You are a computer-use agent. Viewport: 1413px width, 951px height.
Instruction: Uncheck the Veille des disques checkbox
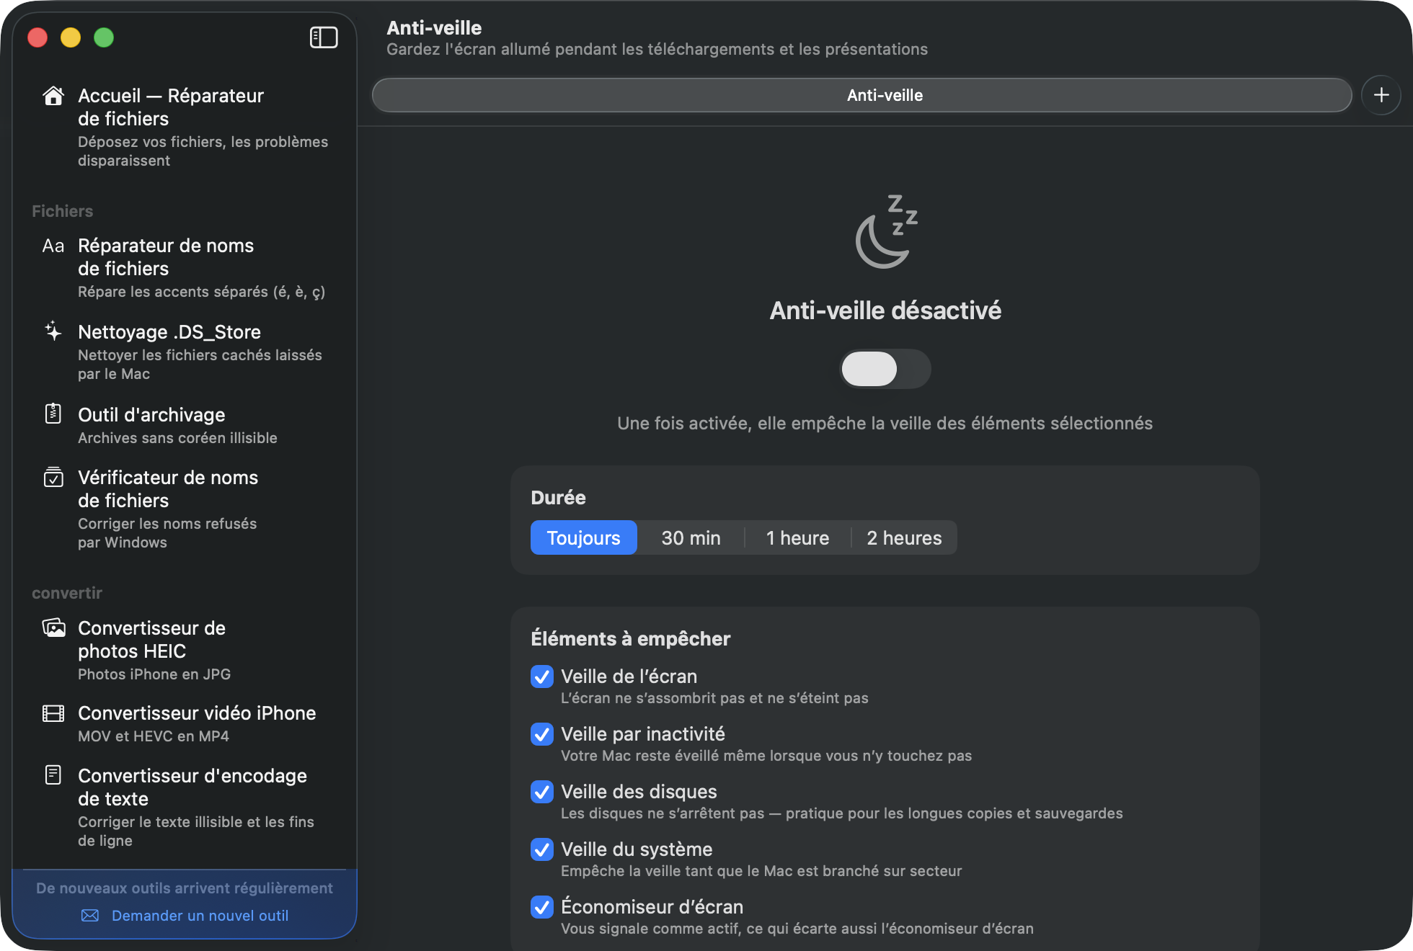[x=542, y=792]
